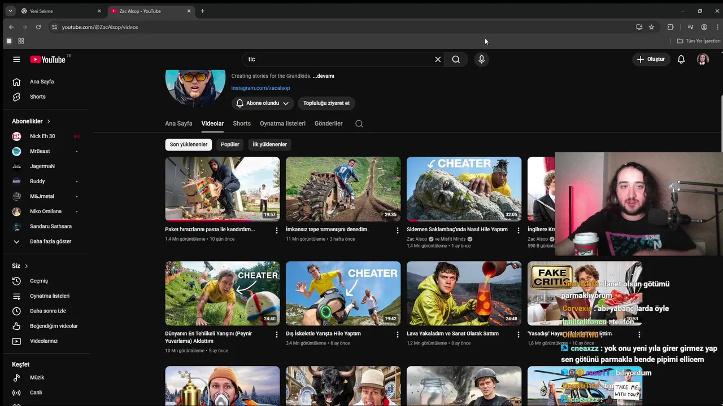
Task: Open the tab search dropdown arrow
Action: (10, 11)
